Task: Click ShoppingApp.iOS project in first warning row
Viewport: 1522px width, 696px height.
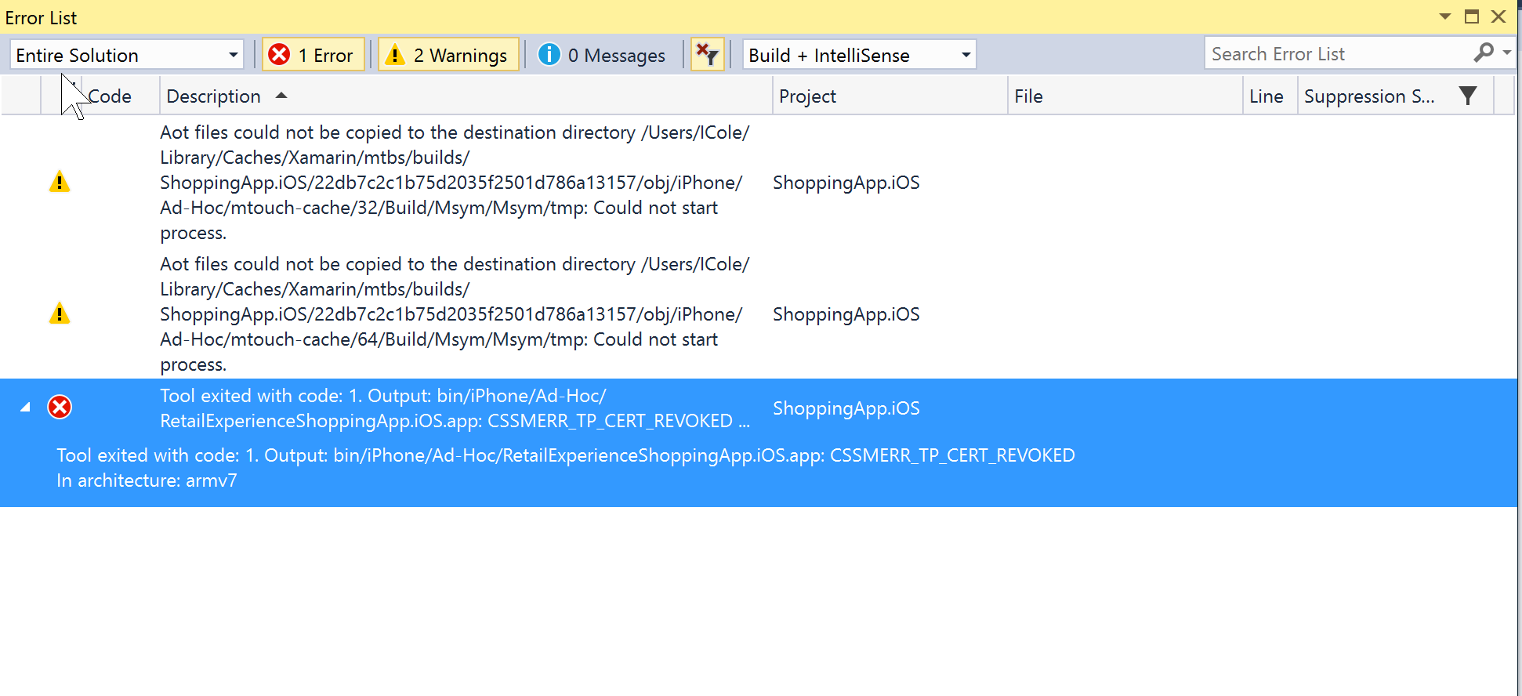Action: (846, 183)
